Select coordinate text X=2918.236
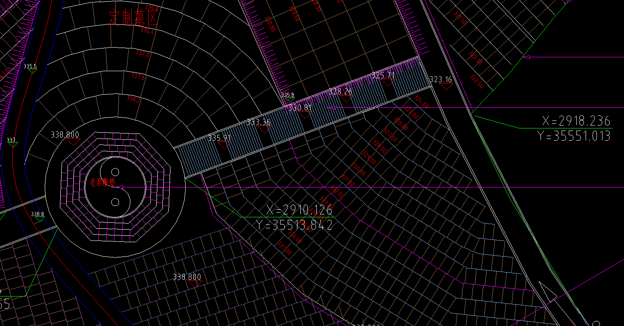The width and height of the screenshot is (624, 326). pyautogui.click(x=576, y=121)
